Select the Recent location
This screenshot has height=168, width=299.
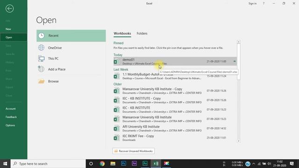(71, 35)
